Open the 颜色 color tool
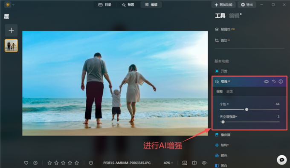 tap(221, 156)
